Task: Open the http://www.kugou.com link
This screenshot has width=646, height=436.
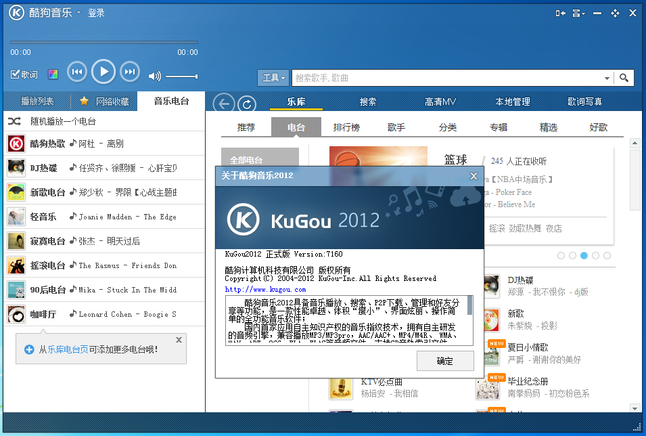Action: coord(265,290)
